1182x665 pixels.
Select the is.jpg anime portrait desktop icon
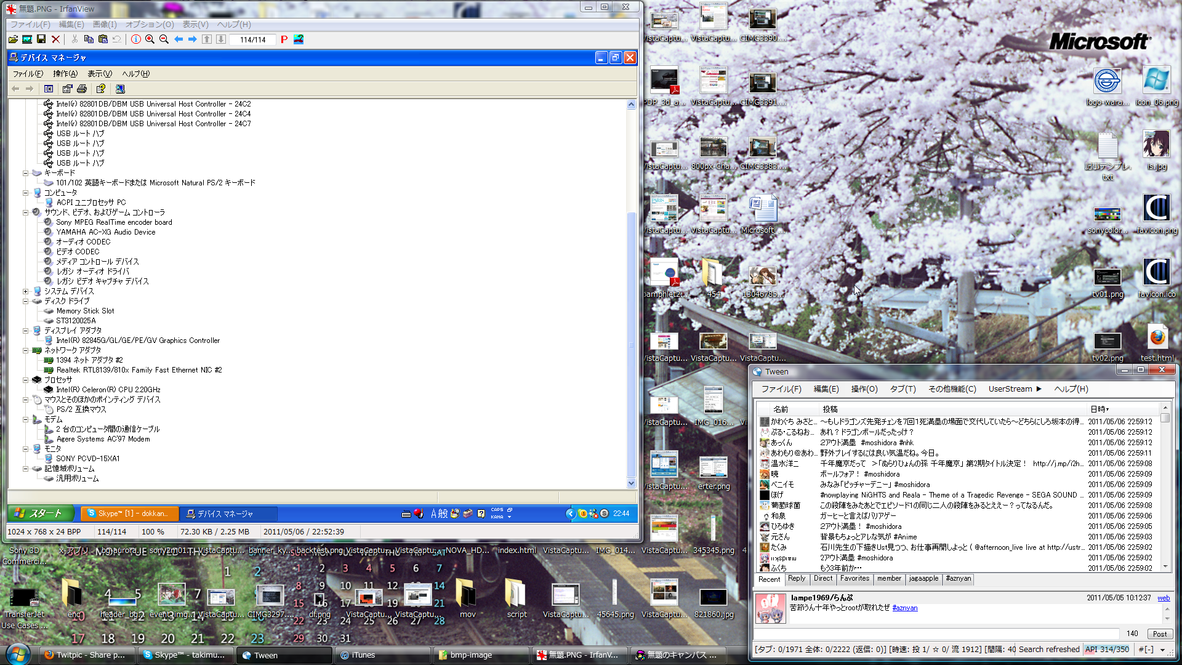[1157, 150]
